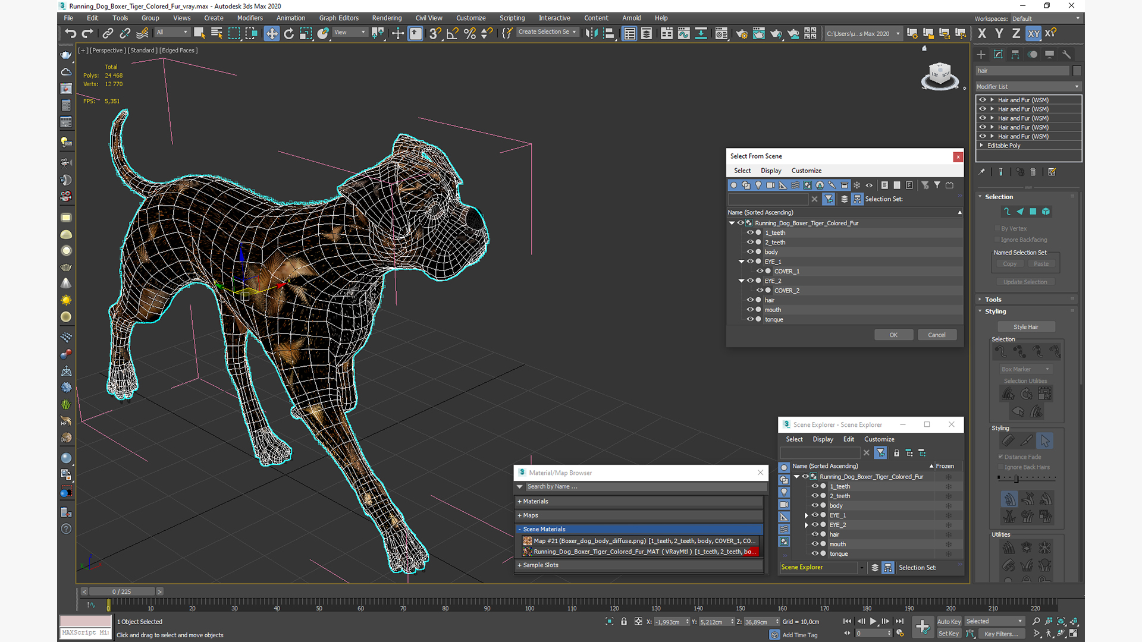Screen dimensions: 1142x642
Task: Open the Create Selection Set dropdown
Action: pos(547,32)
